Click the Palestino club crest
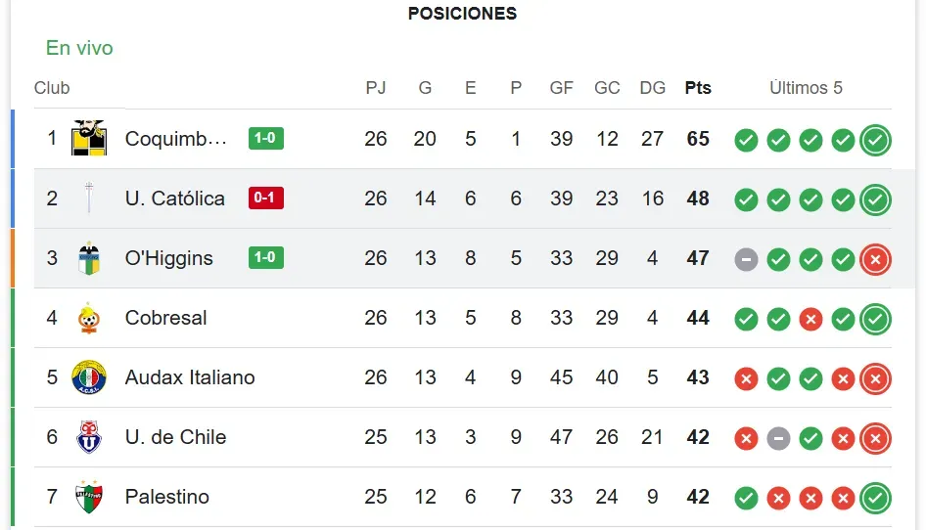 tap(89, 497)
